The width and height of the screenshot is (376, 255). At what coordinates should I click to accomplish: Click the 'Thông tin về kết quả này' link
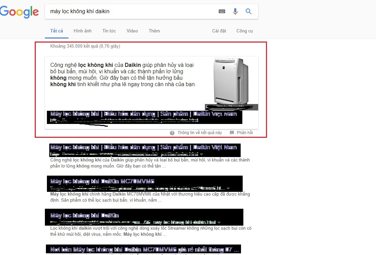200,133
